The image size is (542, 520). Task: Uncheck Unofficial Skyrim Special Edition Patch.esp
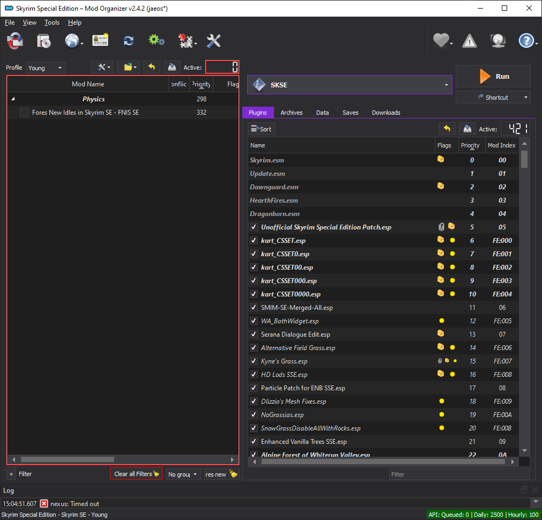coord(254,227)
